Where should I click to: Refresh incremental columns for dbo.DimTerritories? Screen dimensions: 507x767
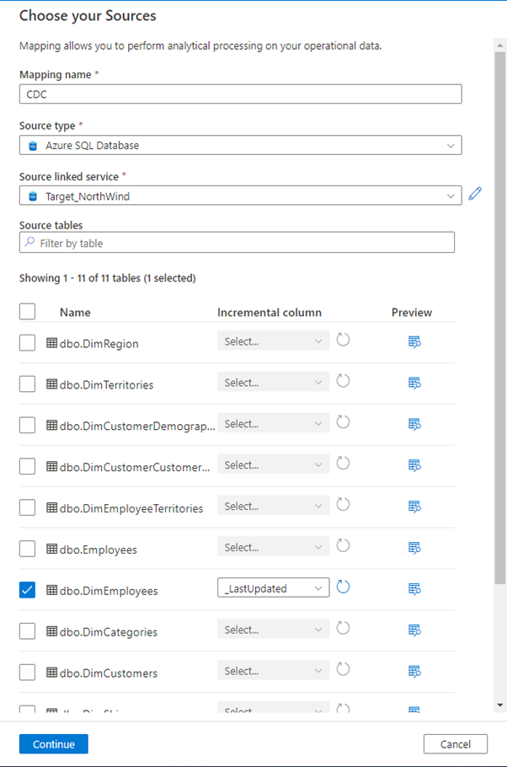344,381
